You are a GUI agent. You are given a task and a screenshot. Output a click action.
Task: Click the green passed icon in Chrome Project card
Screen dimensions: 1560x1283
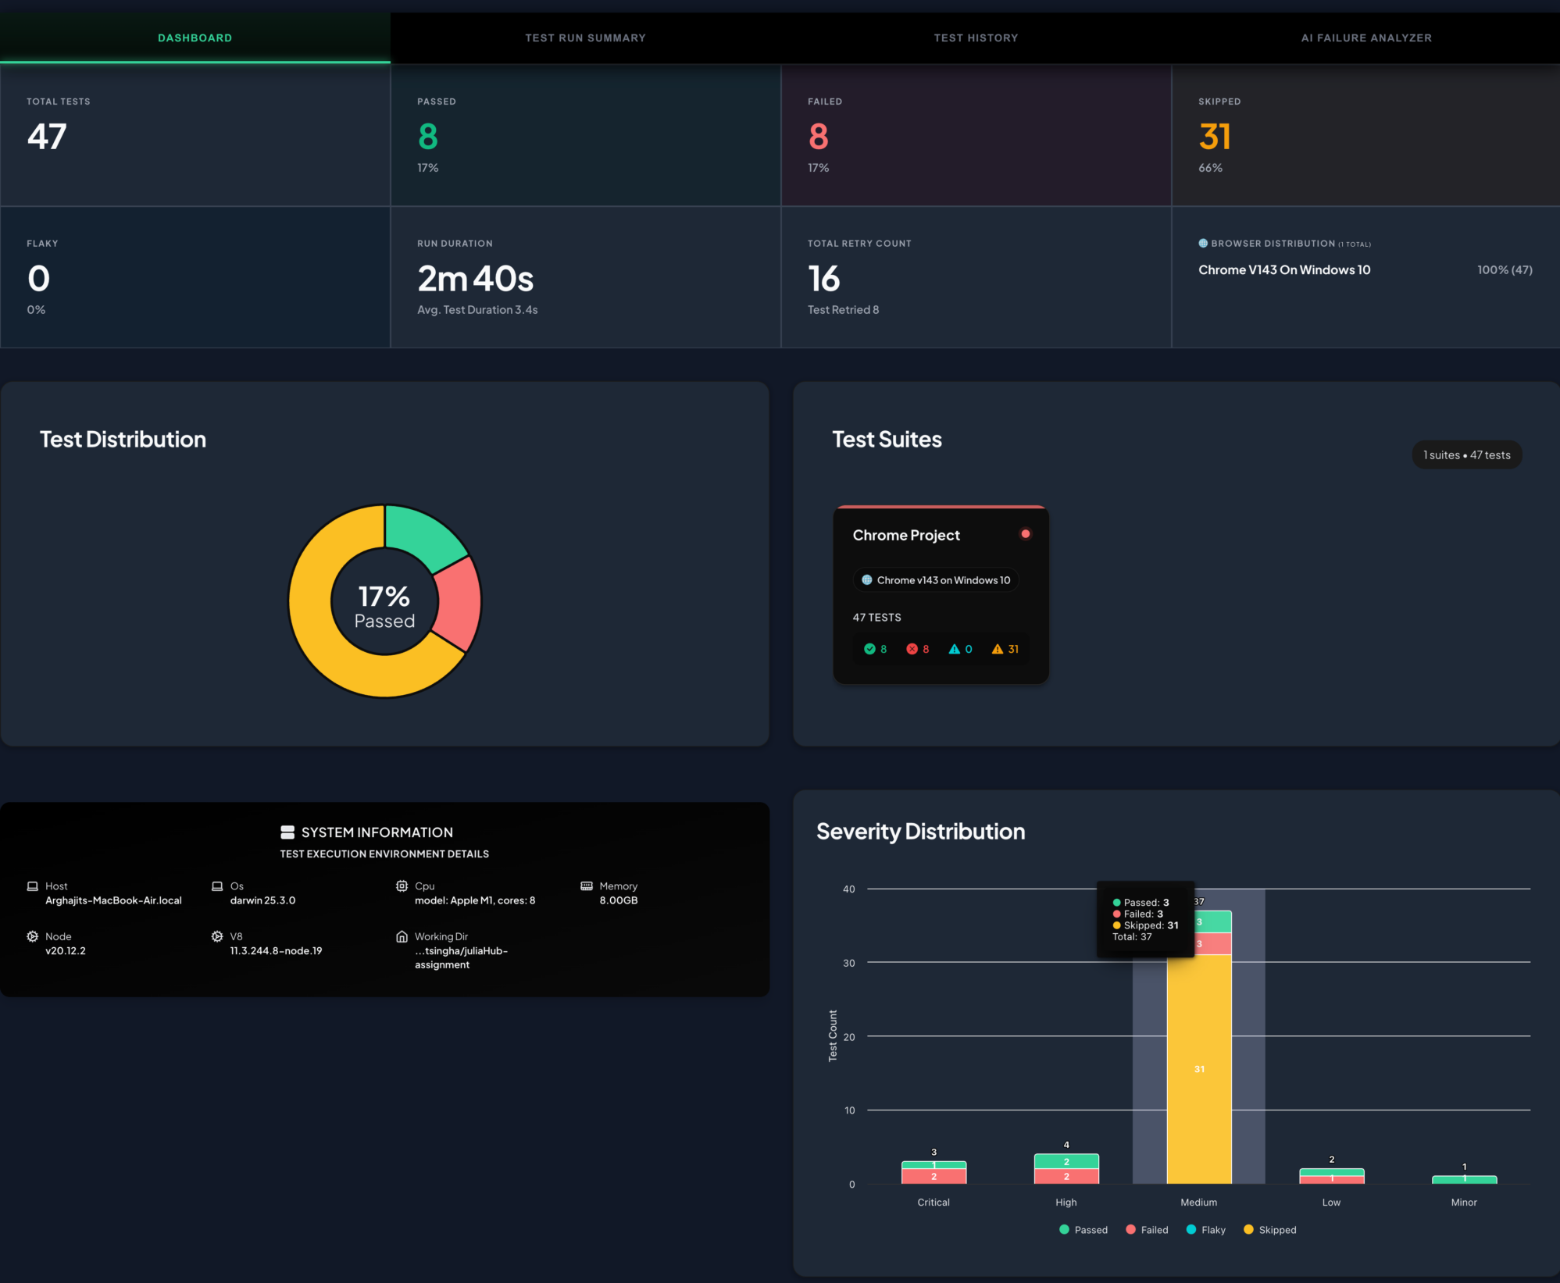click(x=869, y=649)
